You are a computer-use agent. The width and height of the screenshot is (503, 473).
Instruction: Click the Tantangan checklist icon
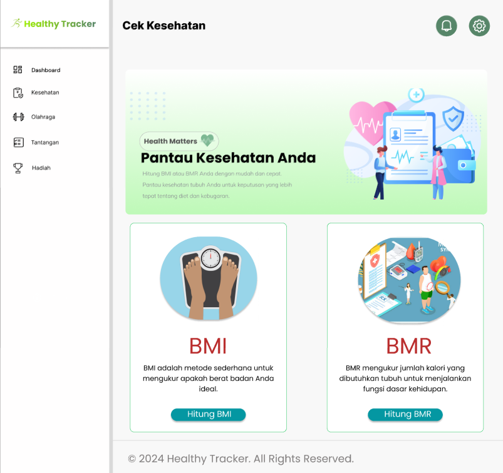click(x=18, y=142)
